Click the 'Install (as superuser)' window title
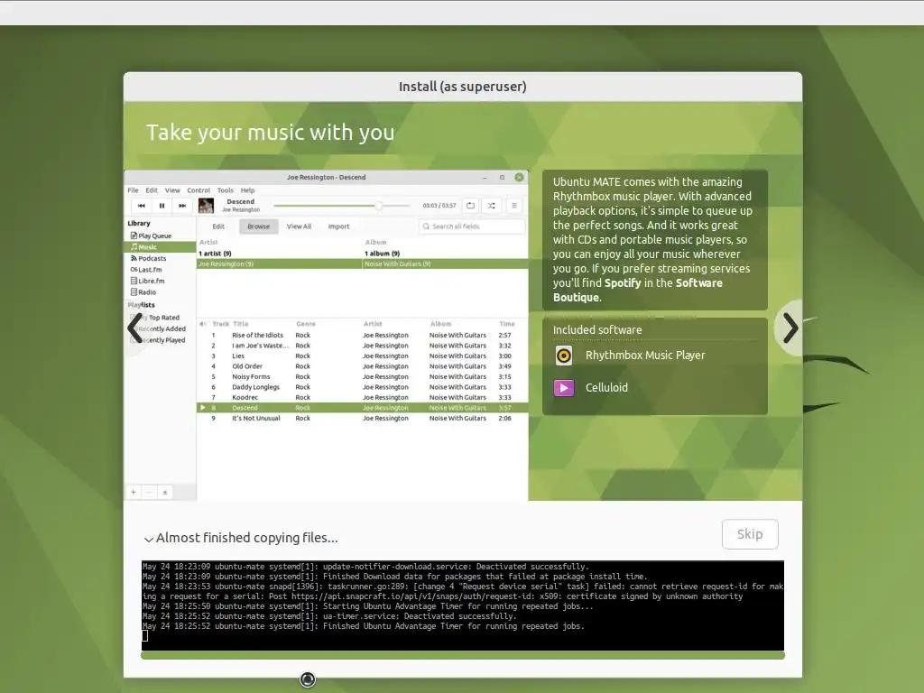This screenshot has width=924, height=693. [463, 87]
